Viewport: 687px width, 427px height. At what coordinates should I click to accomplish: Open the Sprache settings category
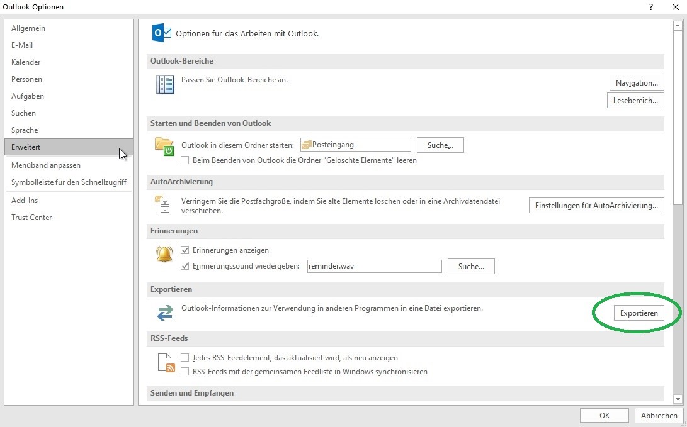tap(69, 130)
